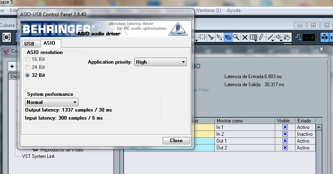This screenshot has height=174, width=333.
Task: Click the Visible column header
Action: click(x=285, y=120)
